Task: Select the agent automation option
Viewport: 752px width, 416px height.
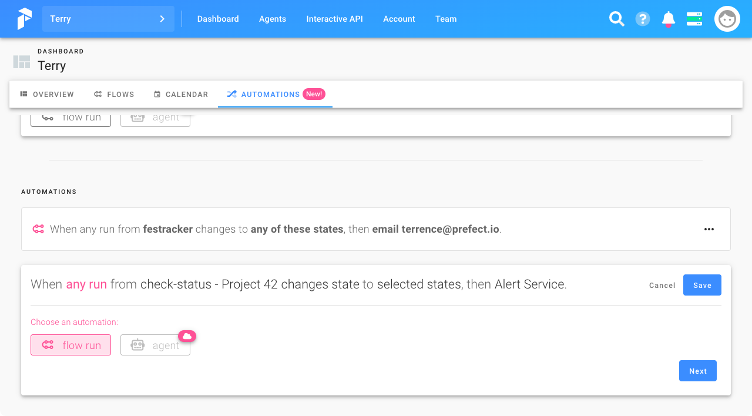Action: [x=155, y=345]
